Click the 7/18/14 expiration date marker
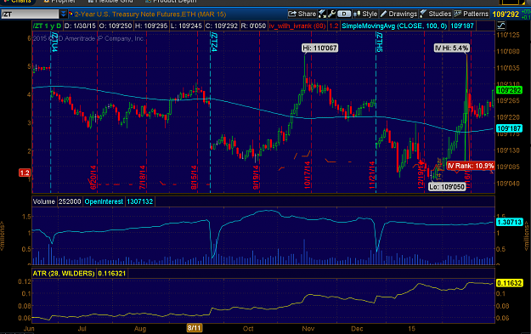This screenshot has width=531, height=334. 142,177
